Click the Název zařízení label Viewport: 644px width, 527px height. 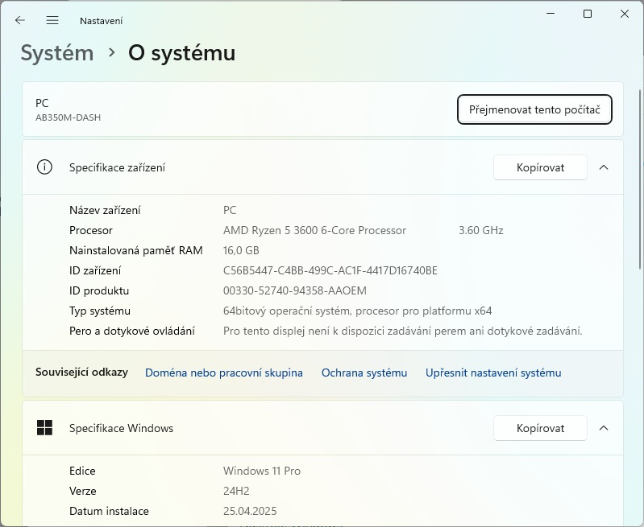click(105, 210)
